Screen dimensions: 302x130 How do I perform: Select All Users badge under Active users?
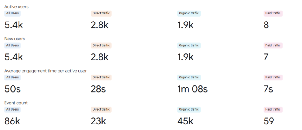(12, 13)
